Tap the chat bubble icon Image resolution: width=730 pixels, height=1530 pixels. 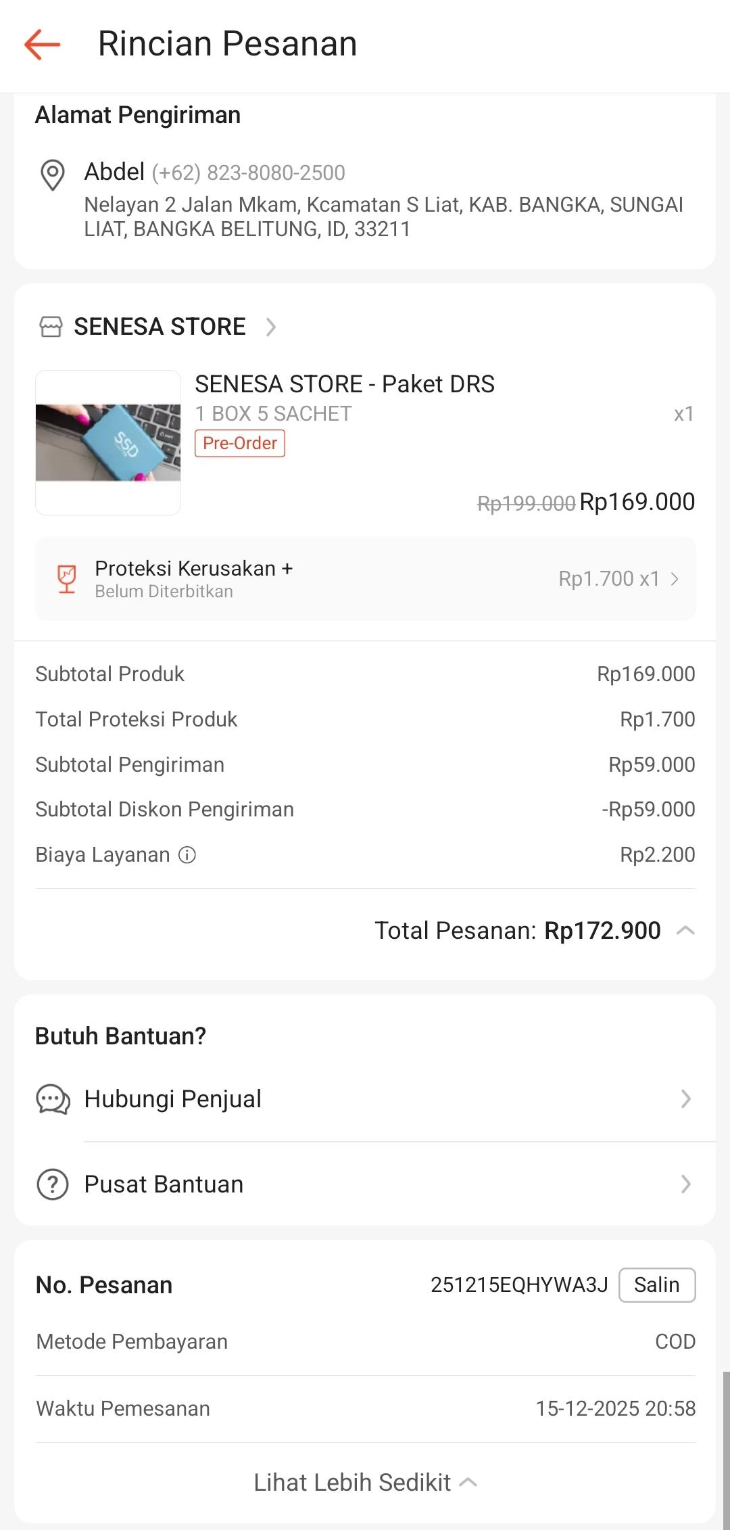coord(53,1099)
